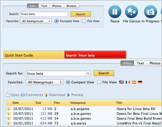This screenshot has height=127, width=162.
Task: Click the Download label in results toolbar
Action: (x=57, y=95)
